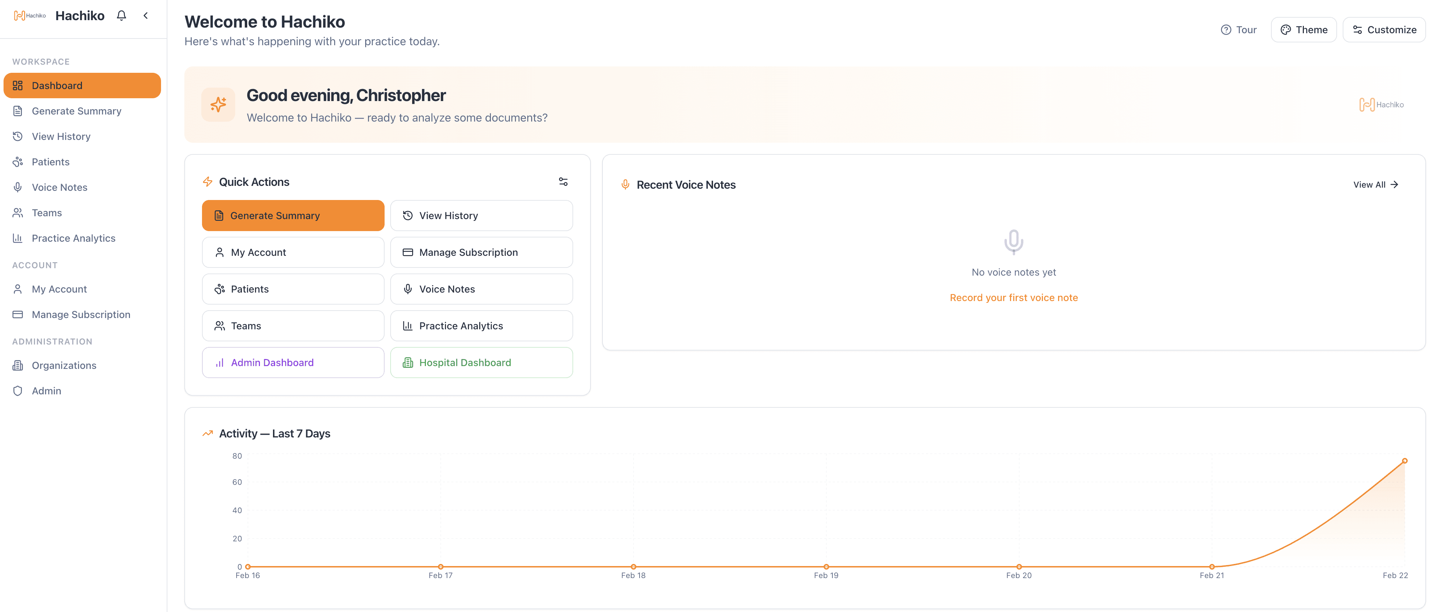The image size is (1443, 612).
Task: Click the orange Generate Summary quick action
Action: [x=293, y=216]
